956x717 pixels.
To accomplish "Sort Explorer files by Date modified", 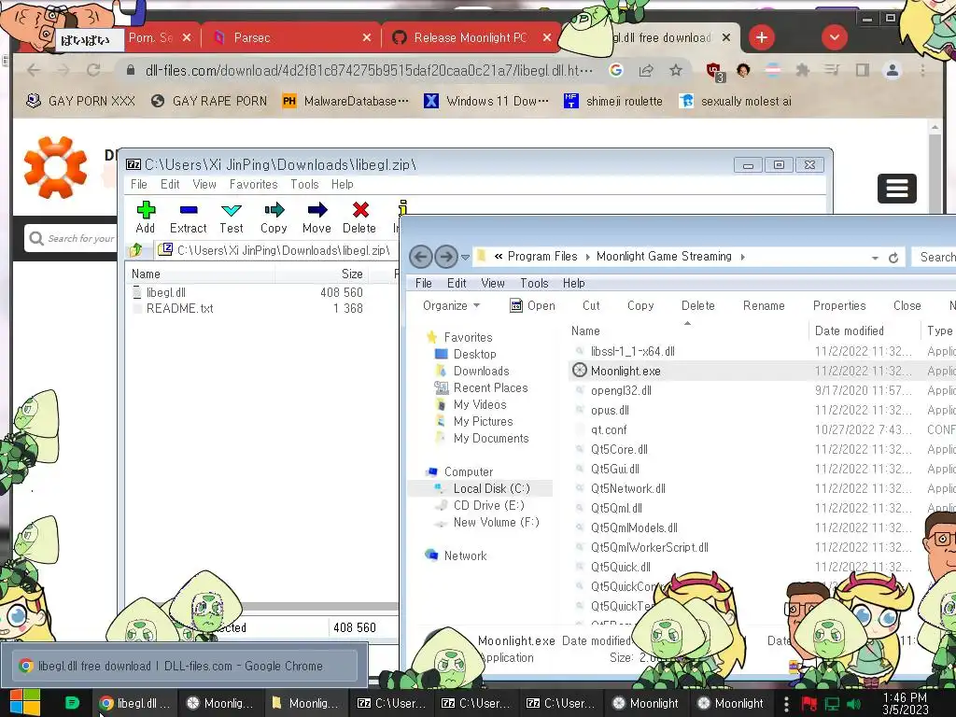I will coord(850,330).
